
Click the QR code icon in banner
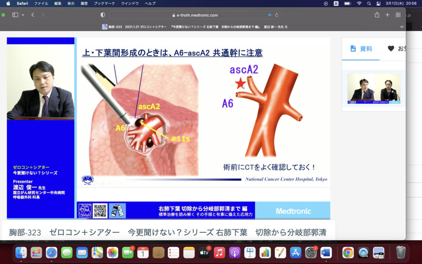(100, 210)
